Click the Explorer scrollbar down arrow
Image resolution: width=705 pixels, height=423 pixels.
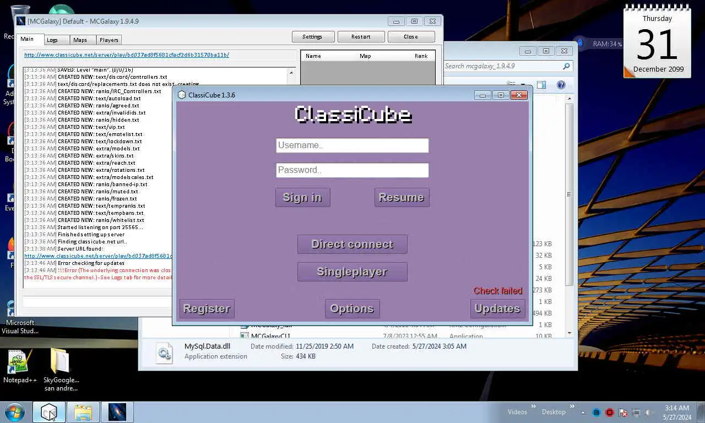(570, 333)
